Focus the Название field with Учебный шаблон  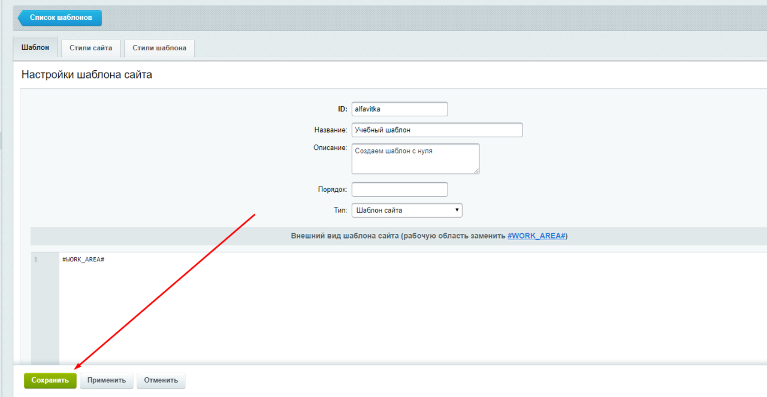[437, 130]
